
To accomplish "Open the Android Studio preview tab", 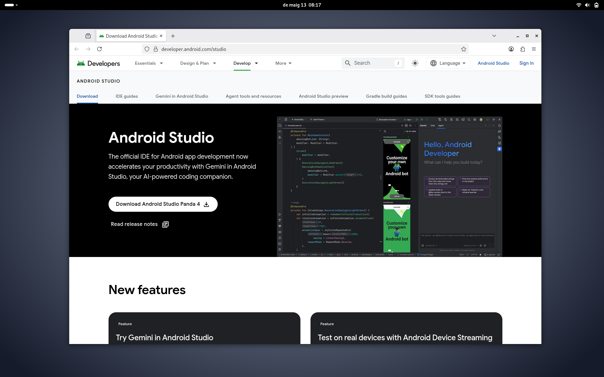I will (x=323, y=96).
